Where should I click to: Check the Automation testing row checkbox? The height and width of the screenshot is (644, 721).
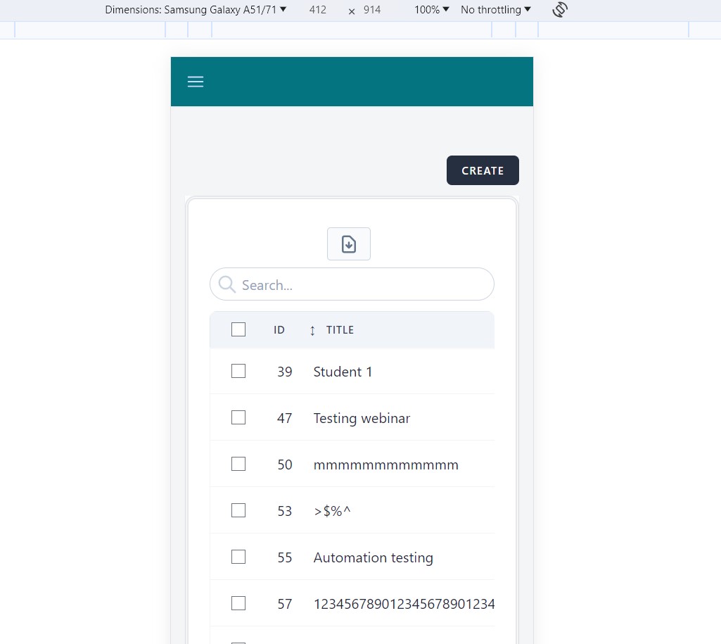tap(238, 557)
